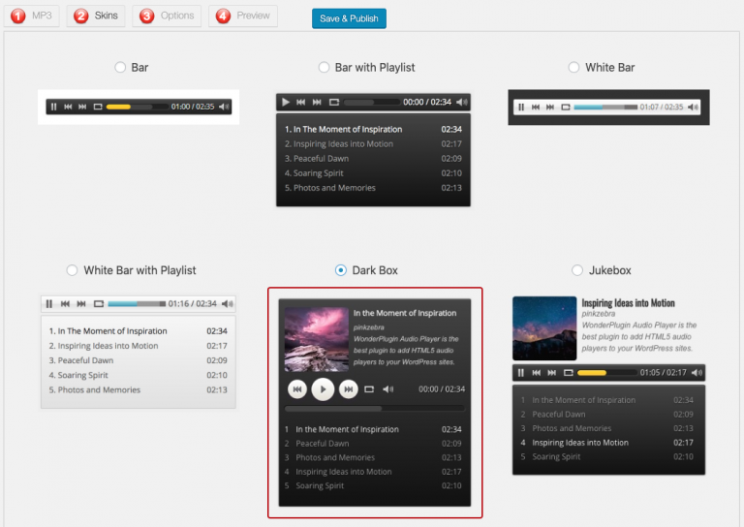Mute volume in Bar skin preview
The height and width of the screenshot is (527, 744).
(224, 107)
